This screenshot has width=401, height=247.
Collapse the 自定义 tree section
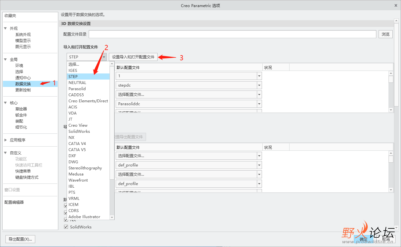tap(5, 153)
